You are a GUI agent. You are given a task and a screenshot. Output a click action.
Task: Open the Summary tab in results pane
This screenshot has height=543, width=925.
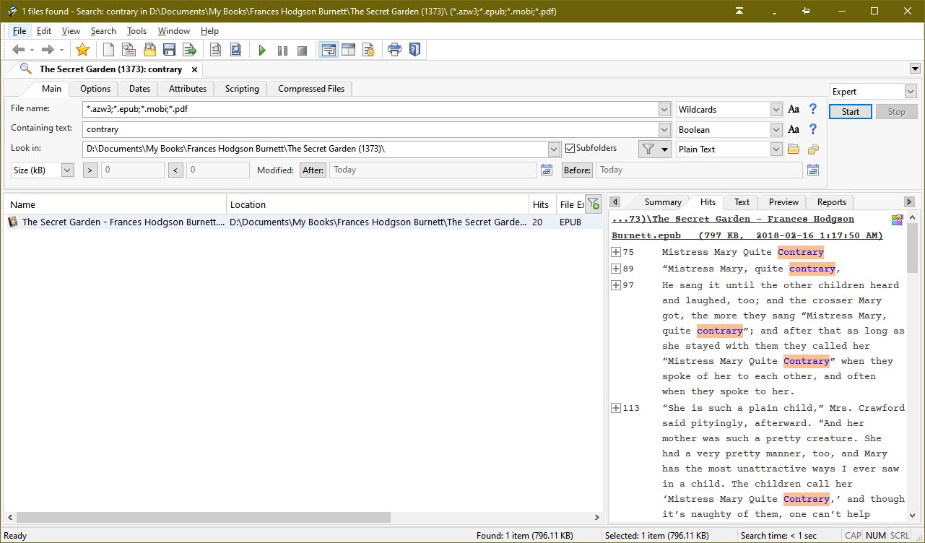(663, 202)
